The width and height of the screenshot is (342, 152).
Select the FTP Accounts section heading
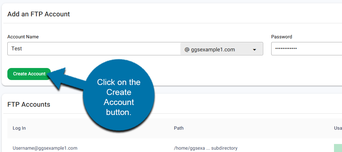29,104
